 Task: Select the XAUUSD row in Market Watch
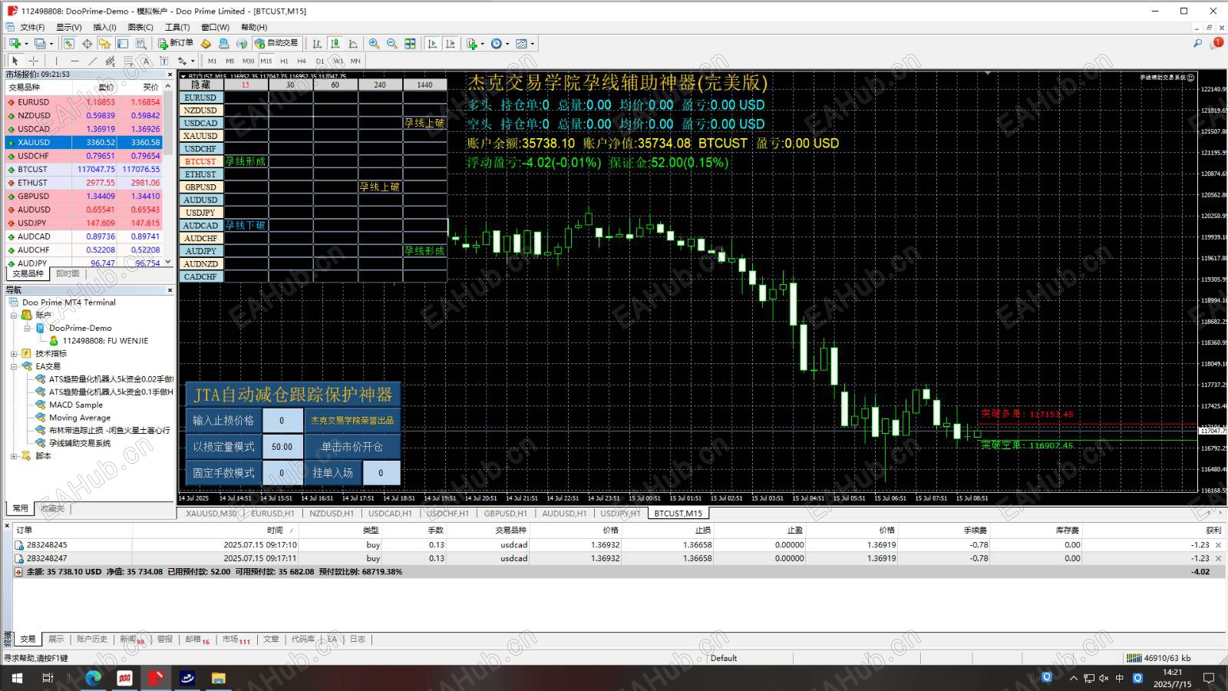coord(84,142)
